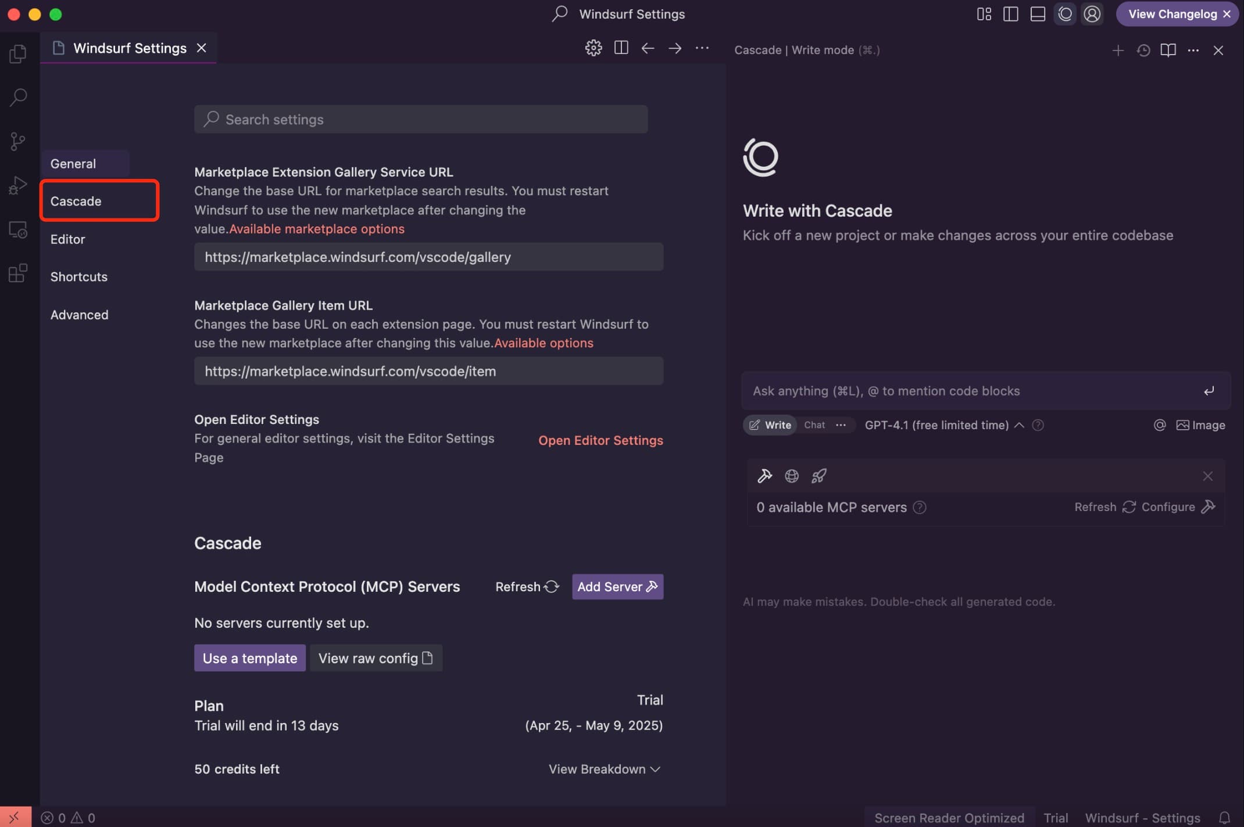1244x827 pixels.
Task: Switch Cascade to Chat mode
Action: click(814, 425)
